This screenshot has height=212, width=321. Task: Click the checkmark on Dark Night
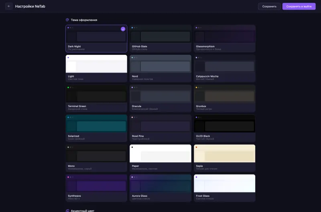point(123,29)
